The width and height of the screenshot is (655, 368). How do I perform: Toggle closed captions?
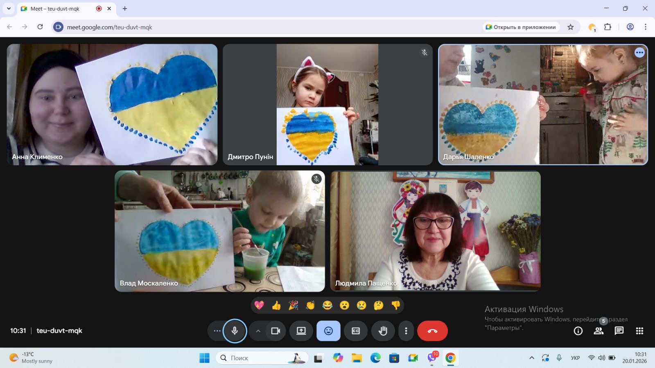(356, 331)
